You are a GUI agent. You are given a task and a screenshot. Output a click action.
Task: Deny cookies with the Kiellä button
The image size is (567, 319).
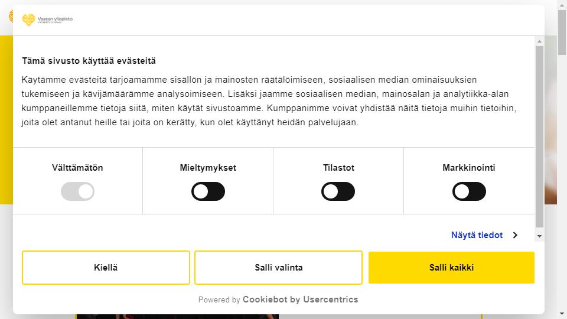click(x=106, y=268)
